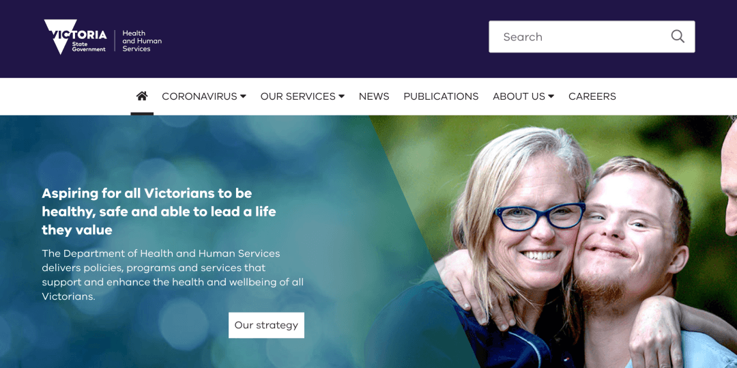The width and height of the screenshot is (737, 368).
Task: Click the Victoria State Government triangle logo
Action: point(75,37)
